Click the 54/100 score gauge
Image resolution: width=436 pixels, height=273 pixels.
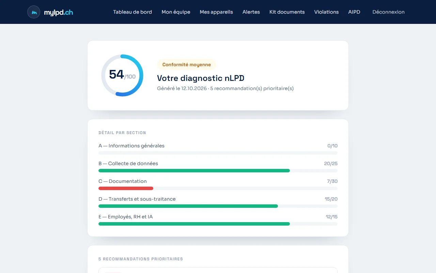pos(122,75)
